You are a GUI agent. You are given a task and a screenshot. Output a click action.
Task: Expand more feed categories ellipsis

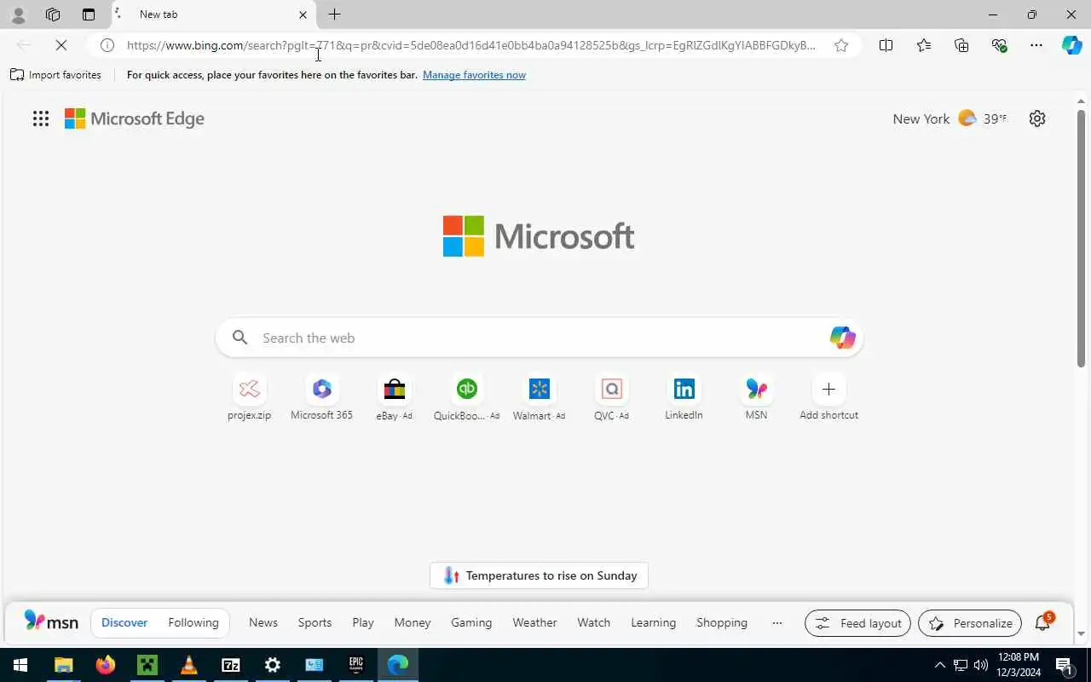[x=776, y=623]
